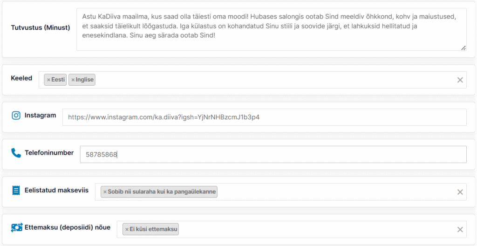Screen dimensions: 477x246
Task: Click the Instagram URL input field
Action: (264, 117)
